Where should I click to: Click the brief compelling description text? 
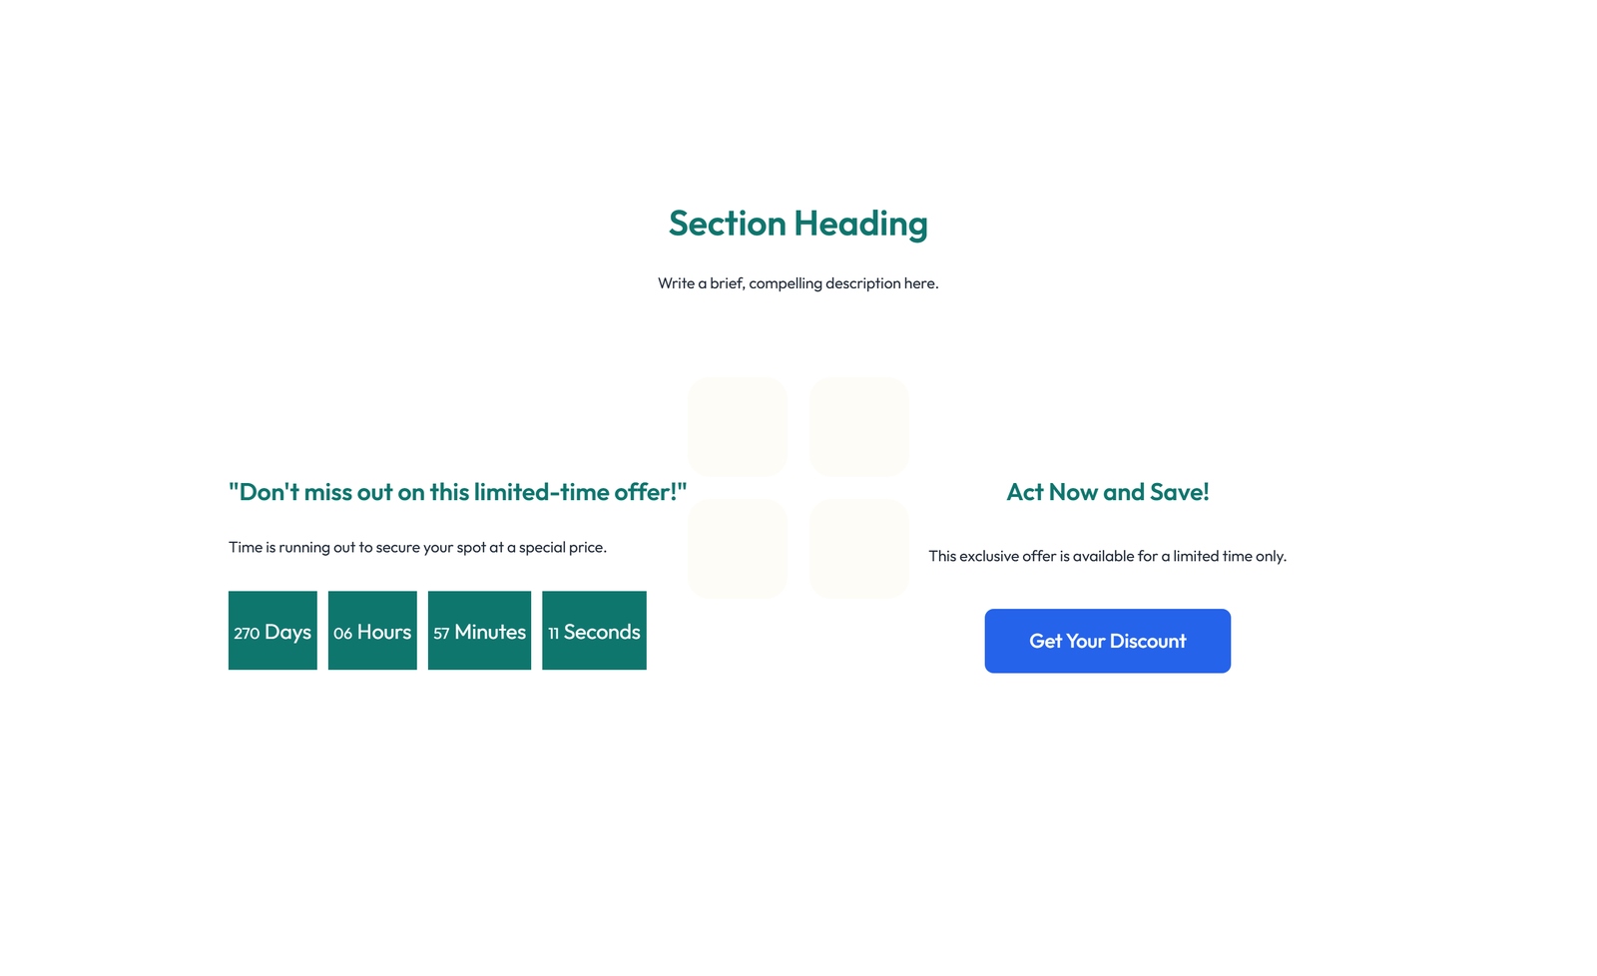click(797, 283)
